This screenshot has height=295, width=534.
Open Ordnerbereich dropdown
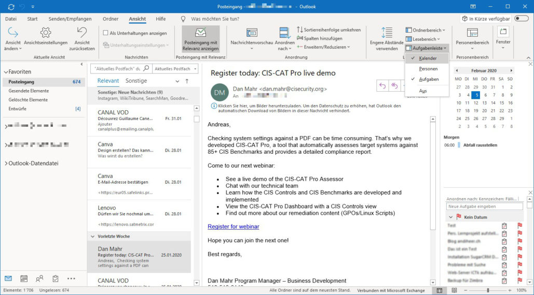(x=426, y=30)
